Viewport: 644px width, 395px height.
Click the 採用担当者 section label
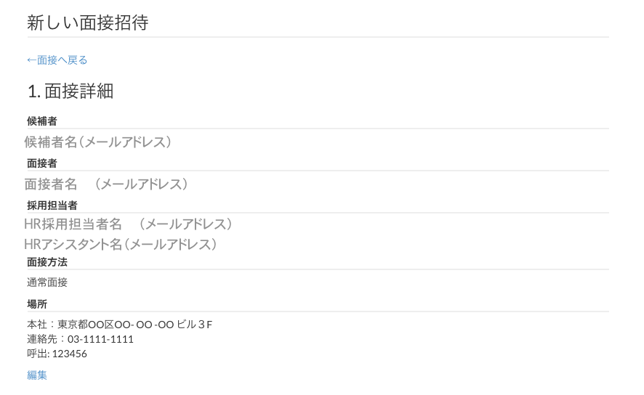[52, 205]
